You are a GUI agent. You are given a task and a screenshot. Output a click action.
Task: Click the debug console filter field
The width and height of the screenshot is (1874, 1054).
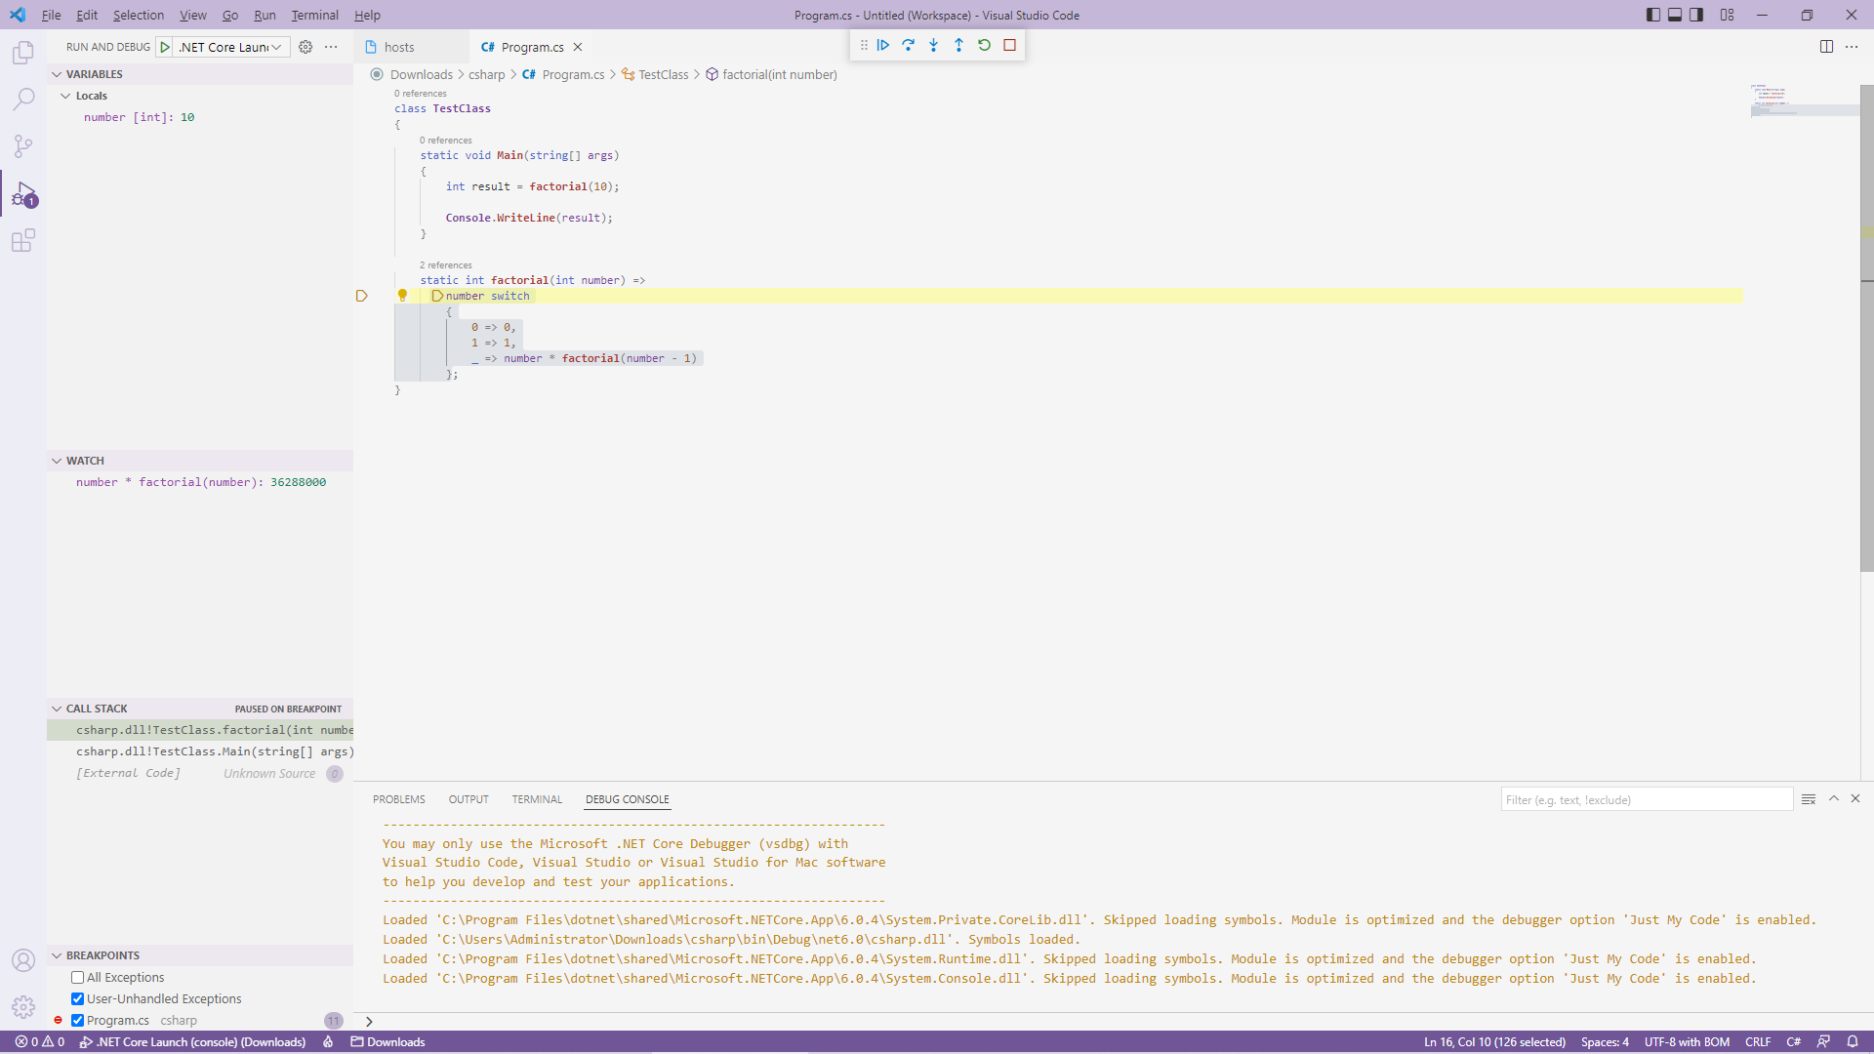(x=1646, y=800)
